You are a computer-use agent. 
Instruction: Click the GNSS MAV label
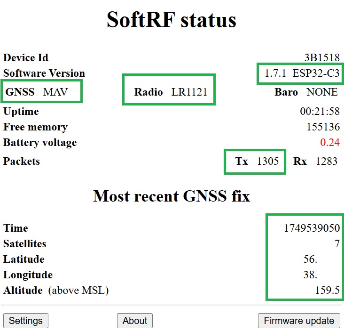(37, 92)
